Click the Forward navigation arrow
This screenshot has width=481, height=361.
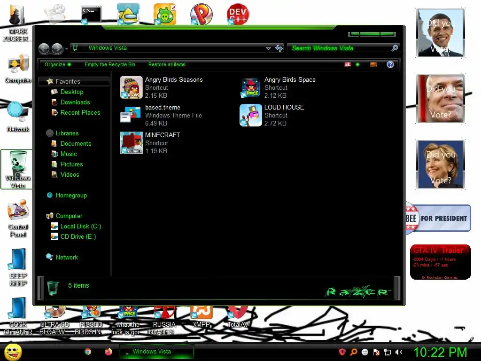point(57,48)
